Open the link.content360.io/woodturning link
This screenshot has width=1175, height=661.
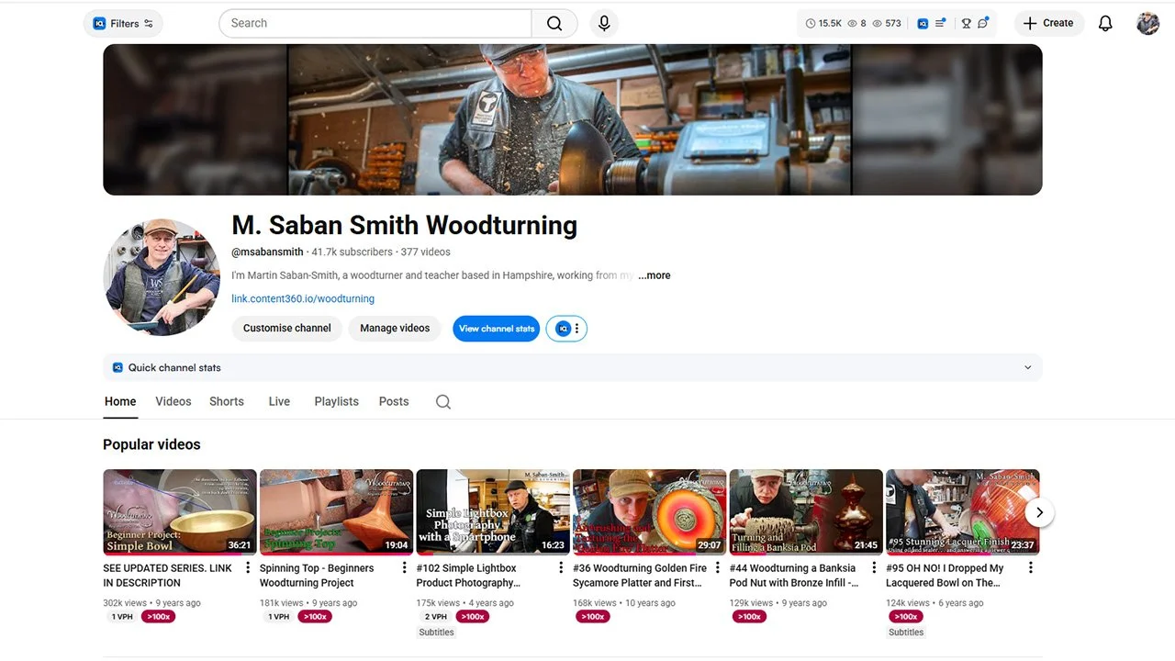tap(302, 298)
